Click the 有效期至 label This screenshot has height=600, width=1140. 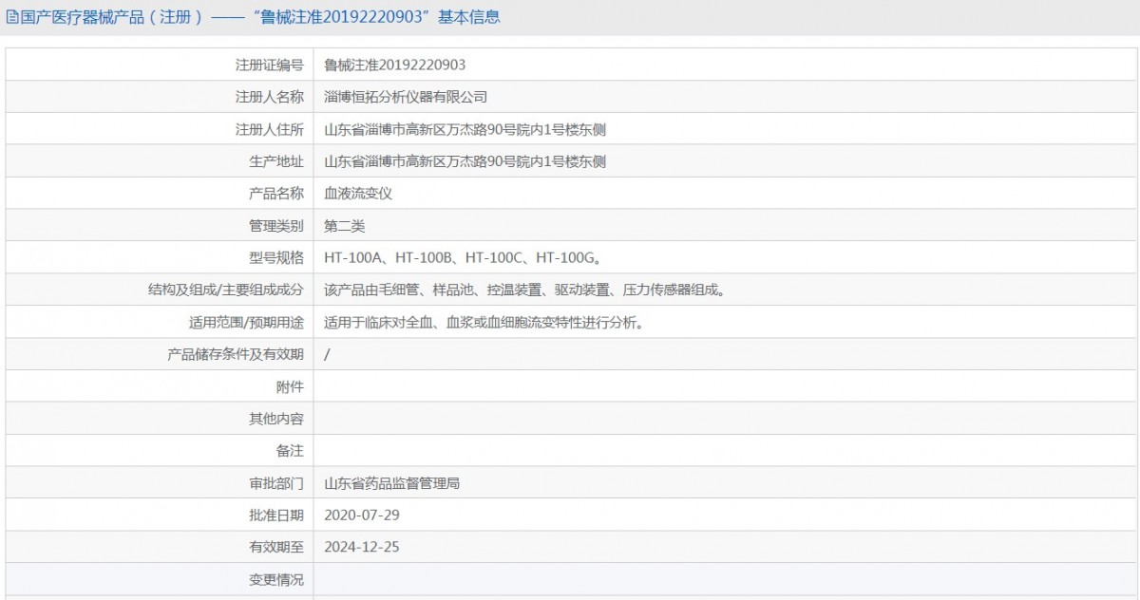pos(276,547)
